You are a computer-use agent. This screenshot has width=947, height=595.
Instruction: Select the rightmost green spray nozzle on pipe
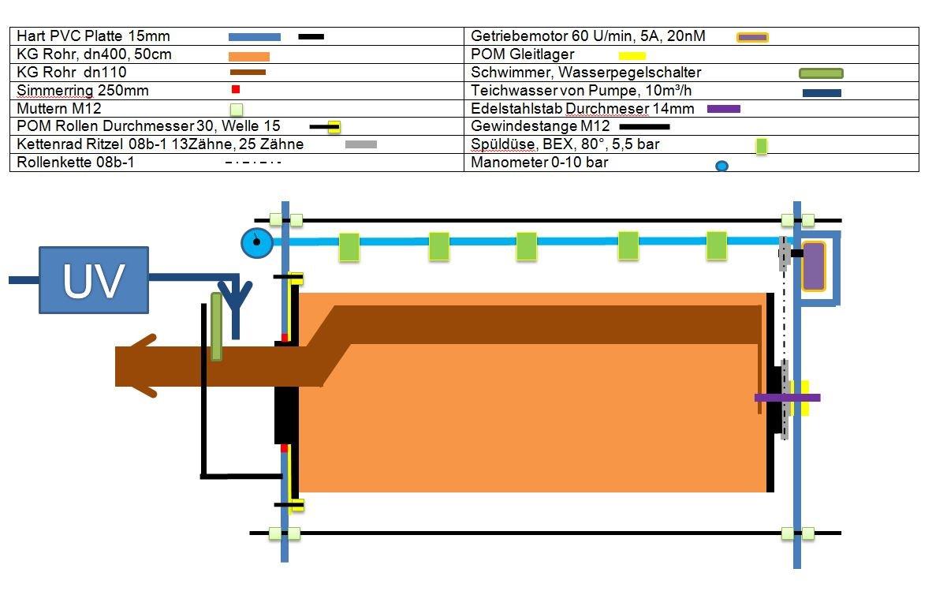pyautogui.click(x=716, y=245)
